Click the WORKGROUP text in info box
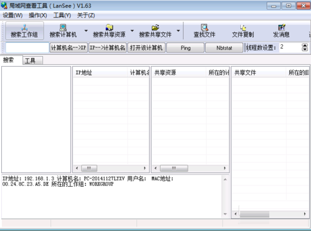311x231 pixels. [101, 184]
